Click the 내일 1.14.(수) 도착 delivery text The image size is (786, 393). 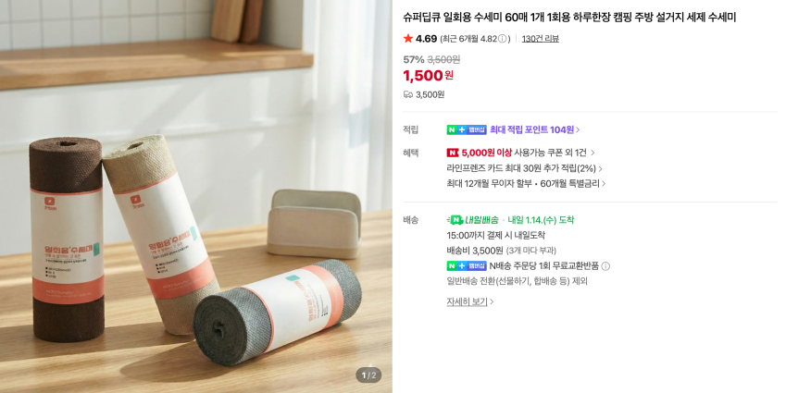coord(541,220)
